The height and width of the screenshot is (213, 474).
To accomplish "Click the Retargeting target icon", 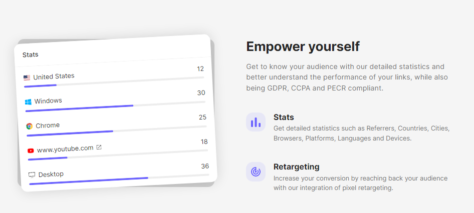I will tap(256, 171).
